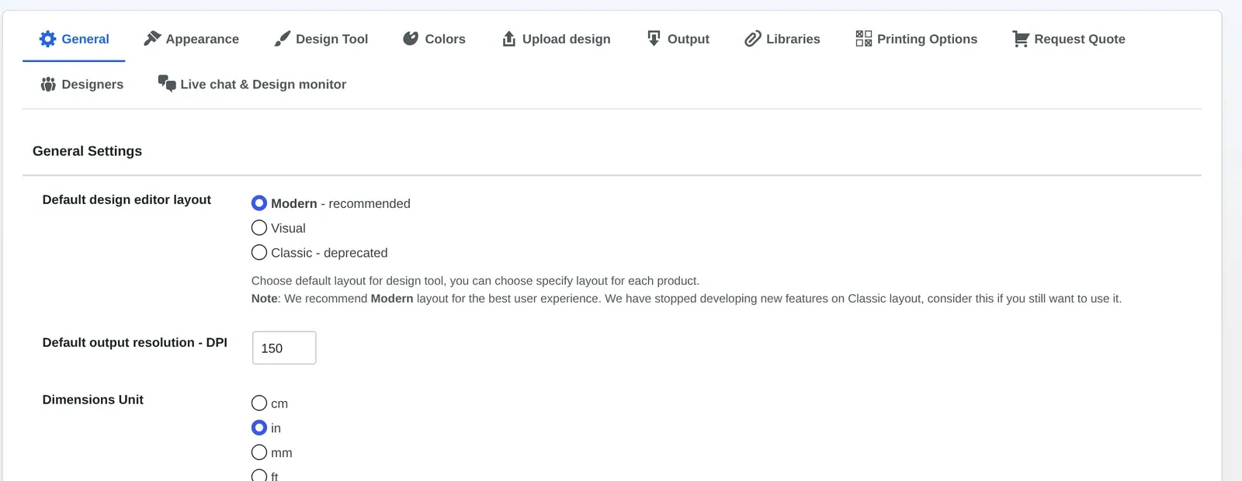Open the General tab
The width and height of the screenshot is (1242, 481).
pos(74,39)
